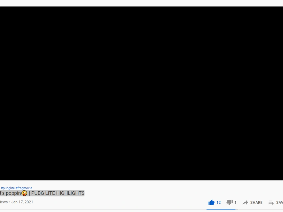Screen dimensions: 283x212
Task: Click the thumbs-down dislike icon
Action: (x=230, y=202)
